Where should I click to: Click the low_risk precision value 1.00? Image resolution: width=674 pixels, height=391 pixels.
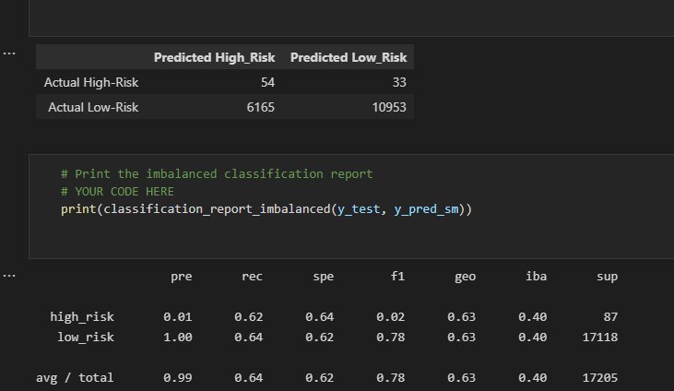coord(178,338)
